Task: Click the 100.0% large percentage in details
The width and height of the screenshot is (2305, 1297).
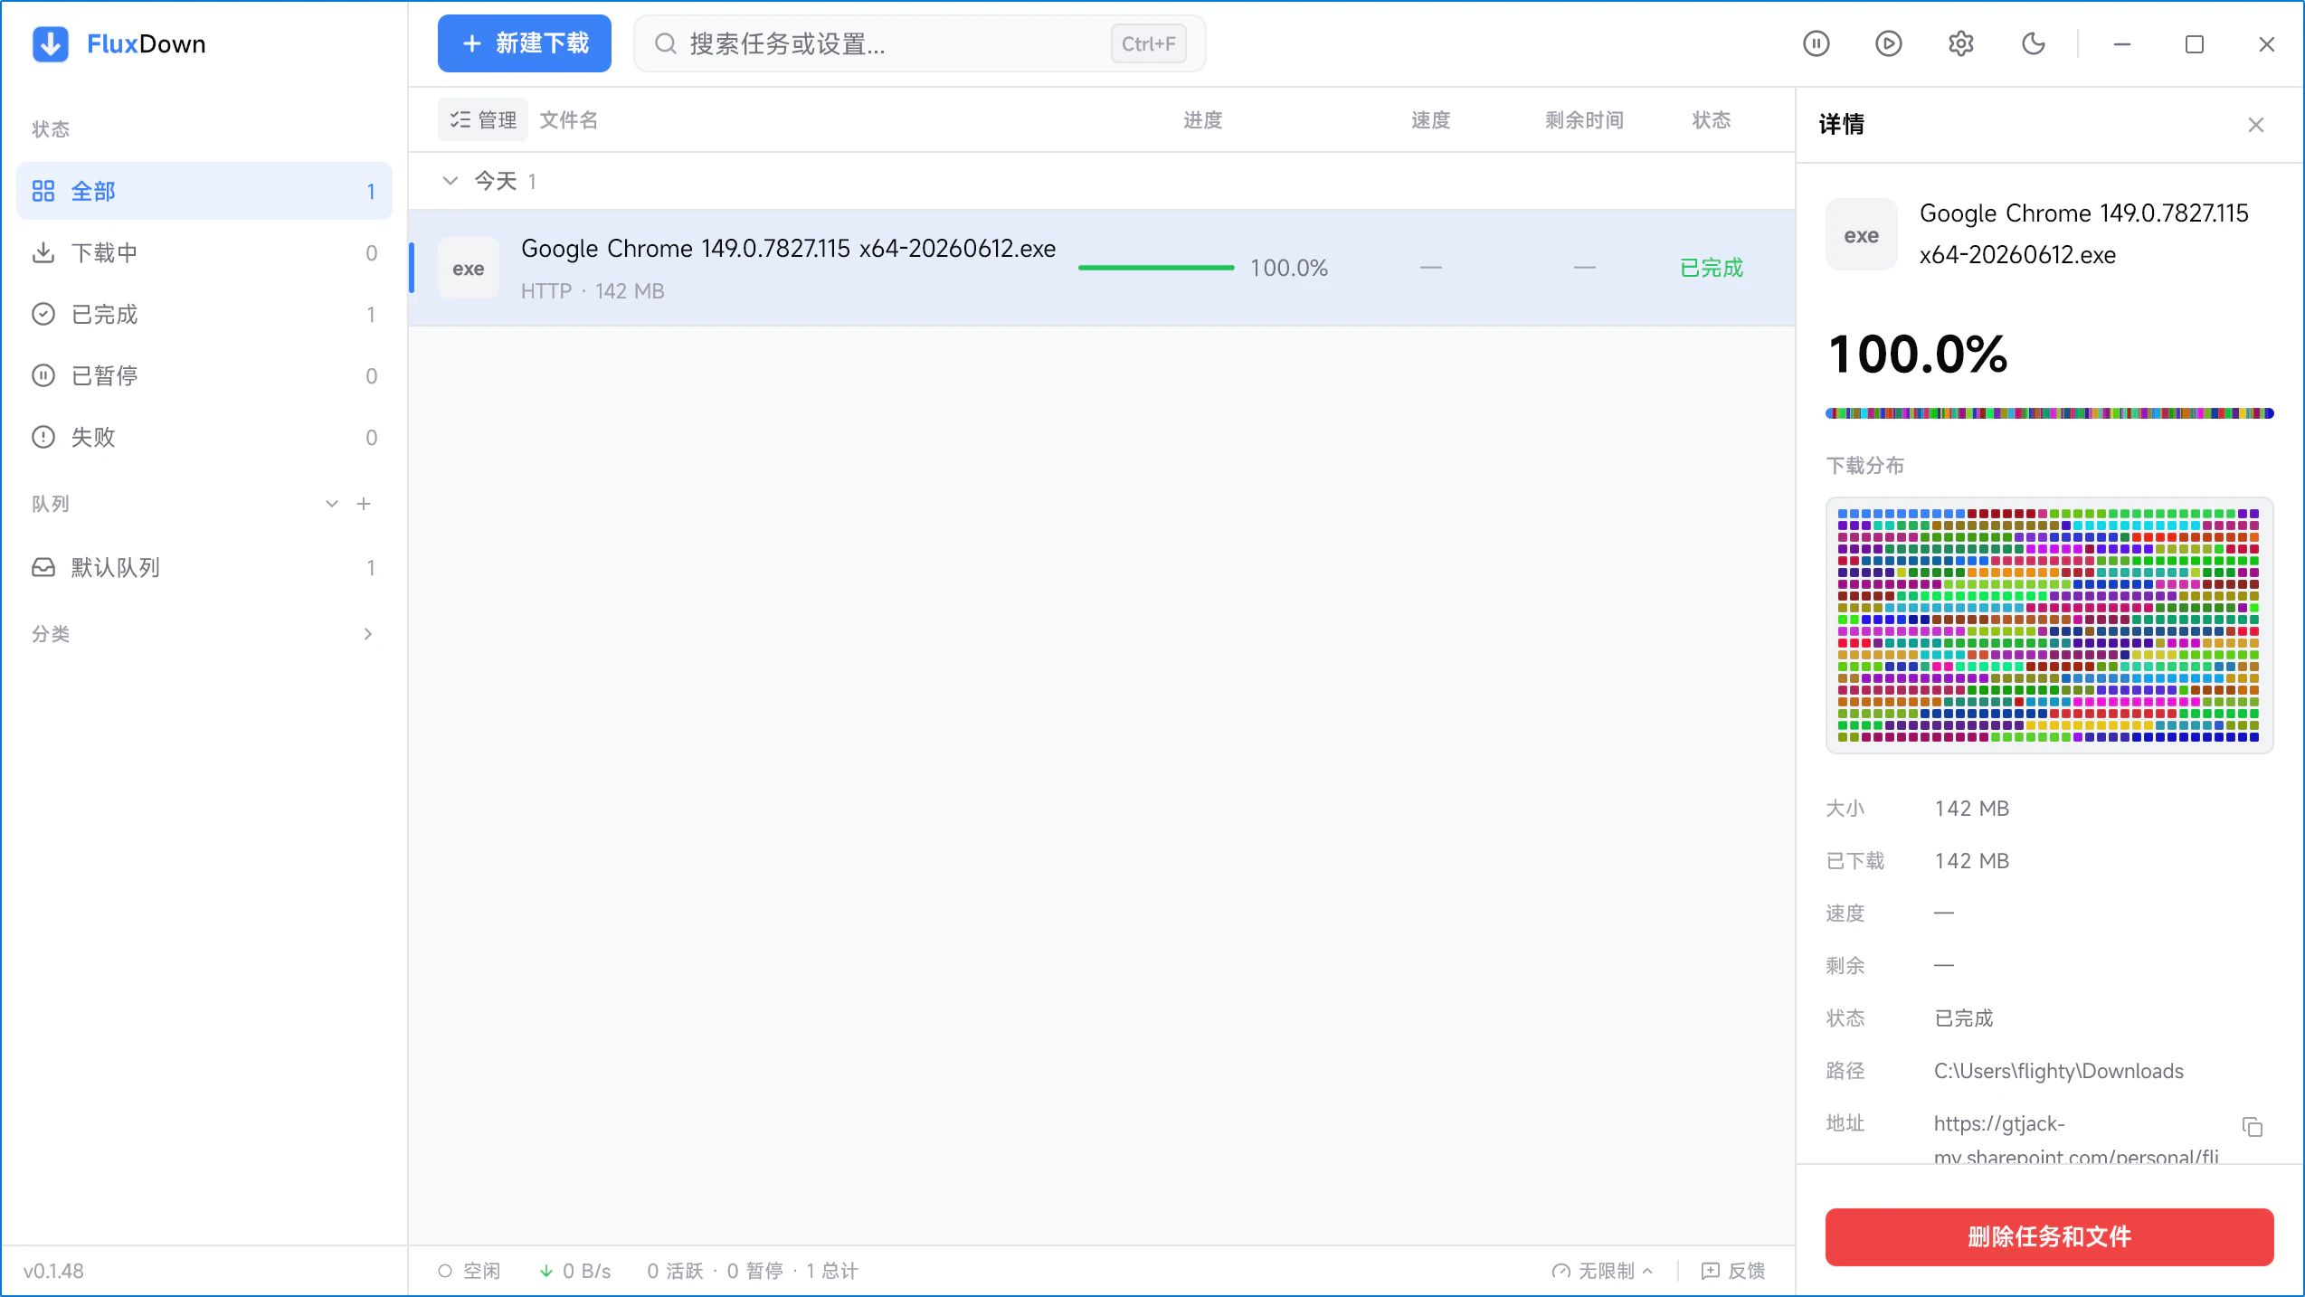Action: (1918, 354)
